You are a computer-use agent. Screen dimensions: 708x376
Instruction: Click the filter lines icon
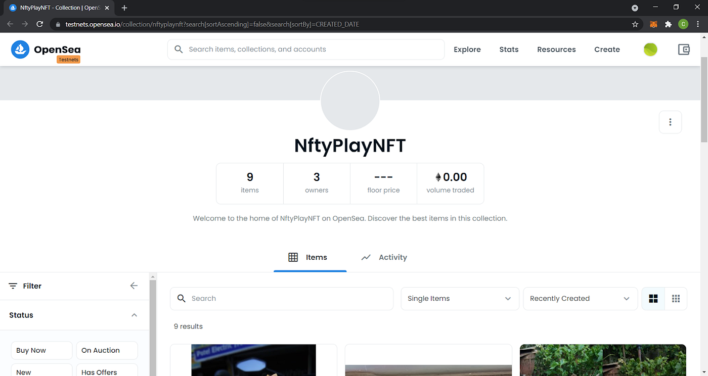pos(13,286)
